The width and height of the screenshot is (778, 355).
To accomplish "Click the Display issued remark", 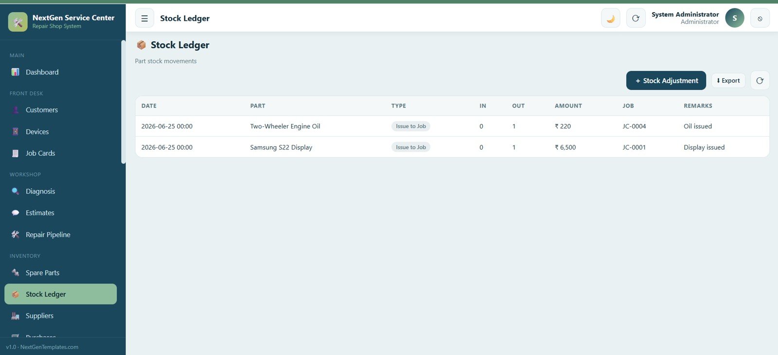I will click(704, 147).
